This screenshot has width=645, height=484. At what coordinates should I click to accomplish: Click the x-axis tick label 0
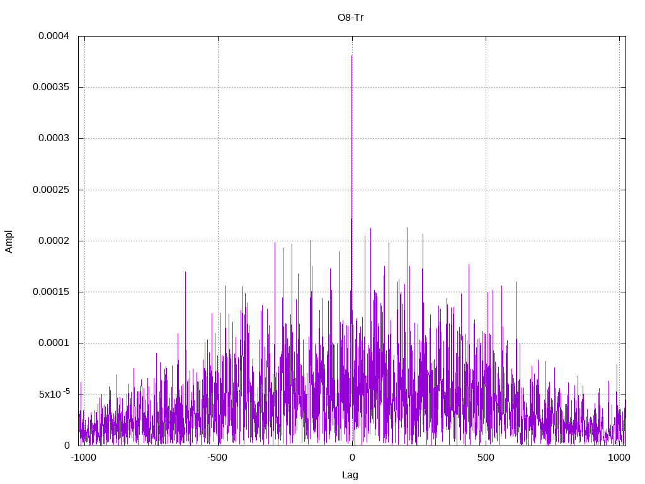[352, 458]
